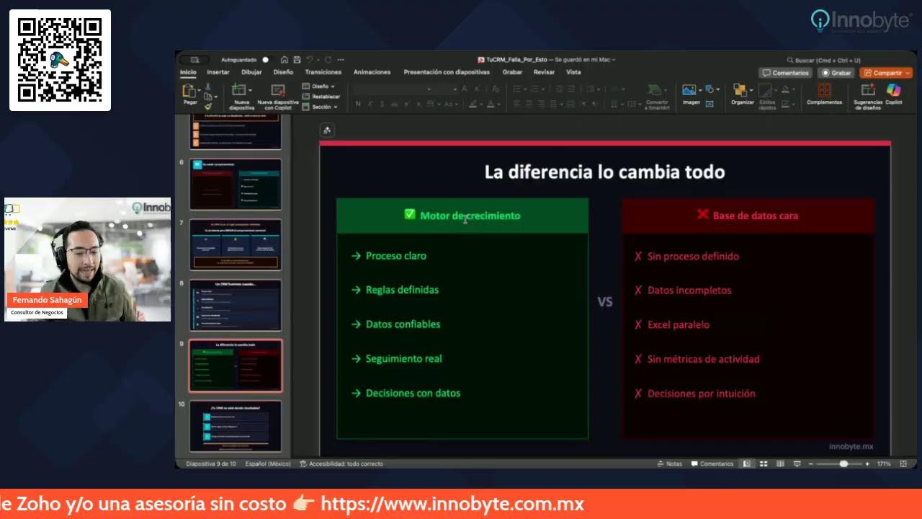Open the shapes insert icon
Screen dimensions: 922x519
click(709, 89)
